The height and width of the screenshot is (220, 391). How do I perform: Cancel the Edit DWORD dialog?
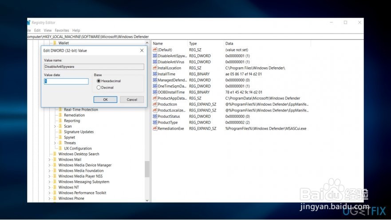coord(132,100)
